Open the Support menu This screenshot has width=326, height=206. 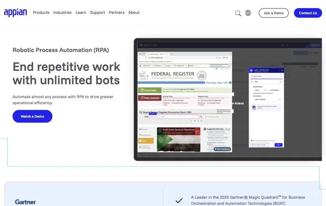pyautogui.click(x=97, y=13)
